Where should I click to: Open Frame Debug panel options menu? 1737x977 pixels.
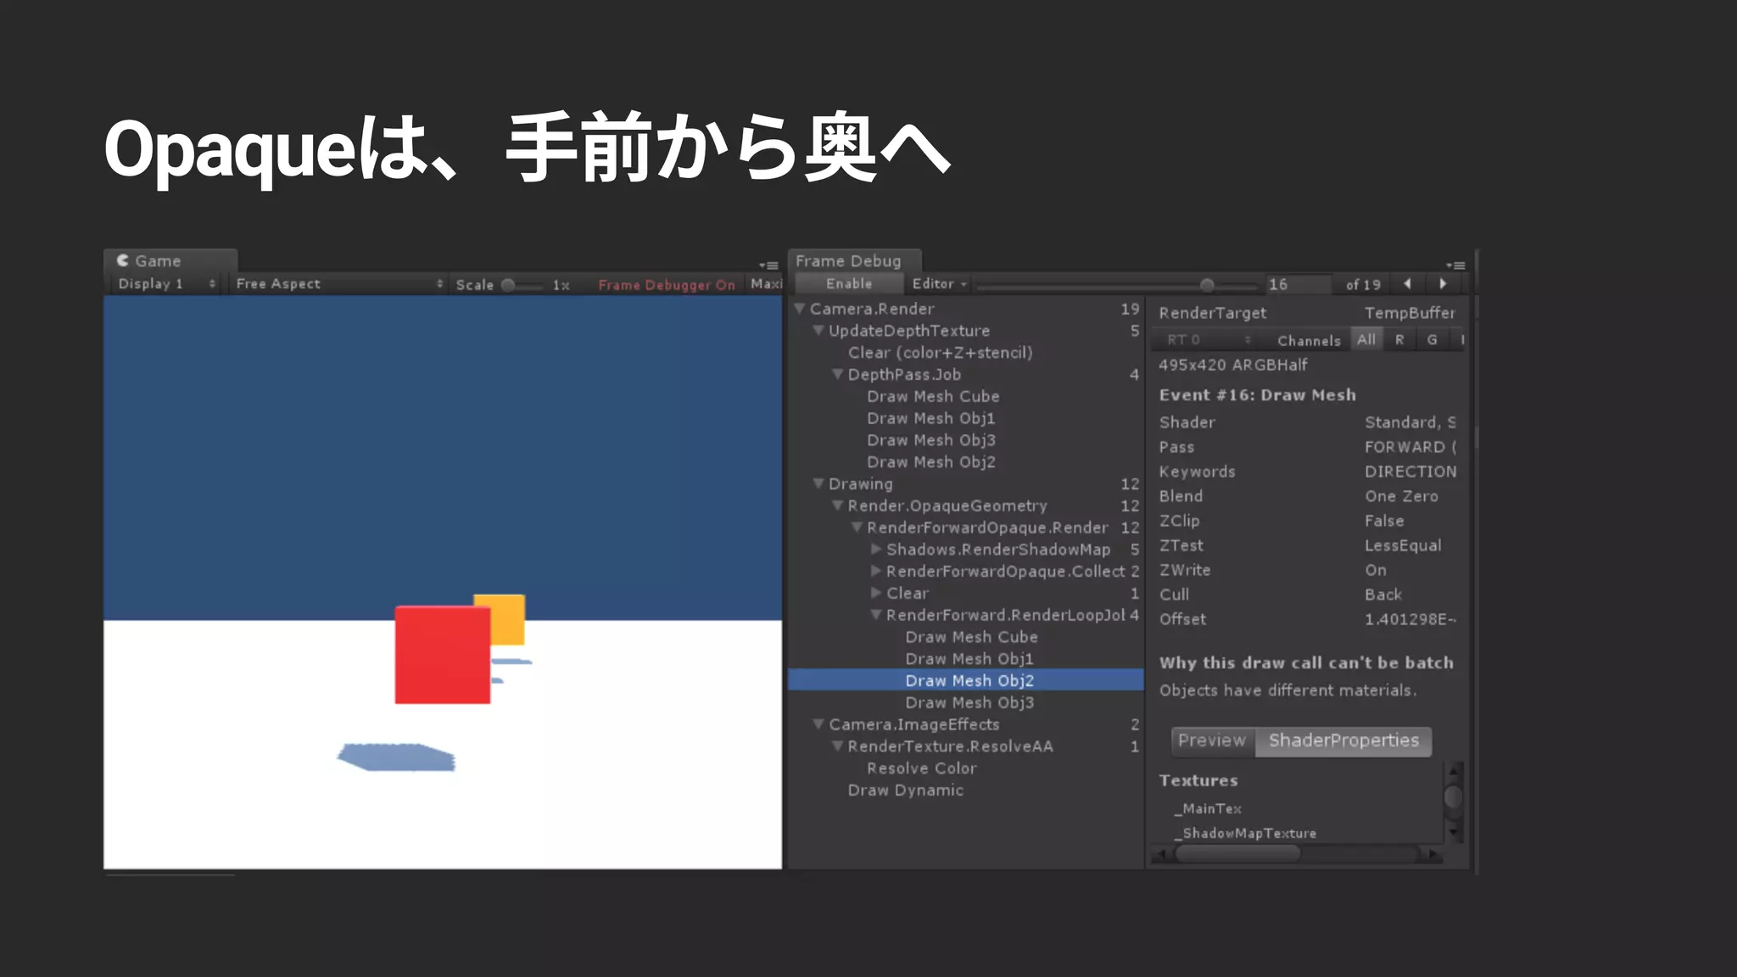pos(1455,265)
